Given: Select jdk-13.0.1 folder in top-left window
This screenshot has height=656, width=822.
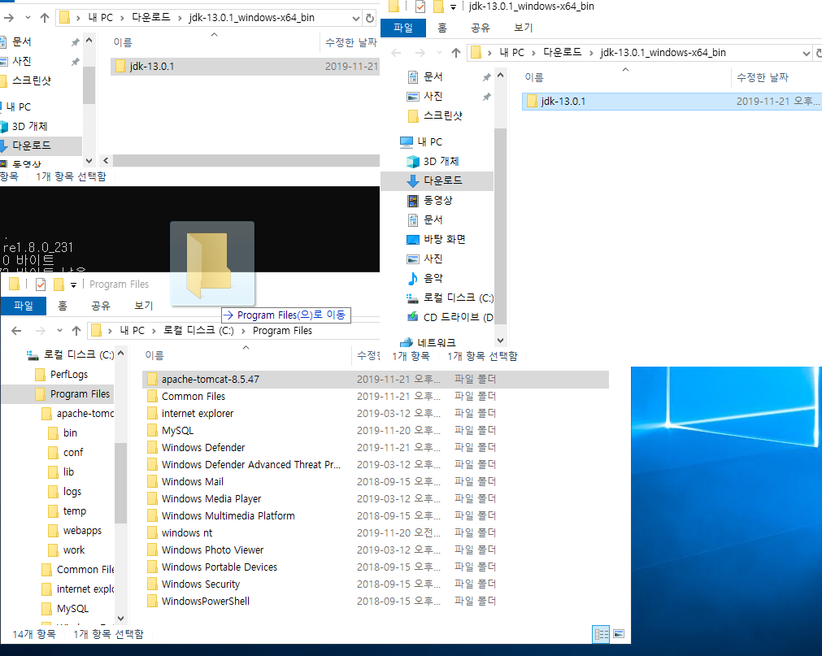Looking at the screenshot, I should (245, 67).
